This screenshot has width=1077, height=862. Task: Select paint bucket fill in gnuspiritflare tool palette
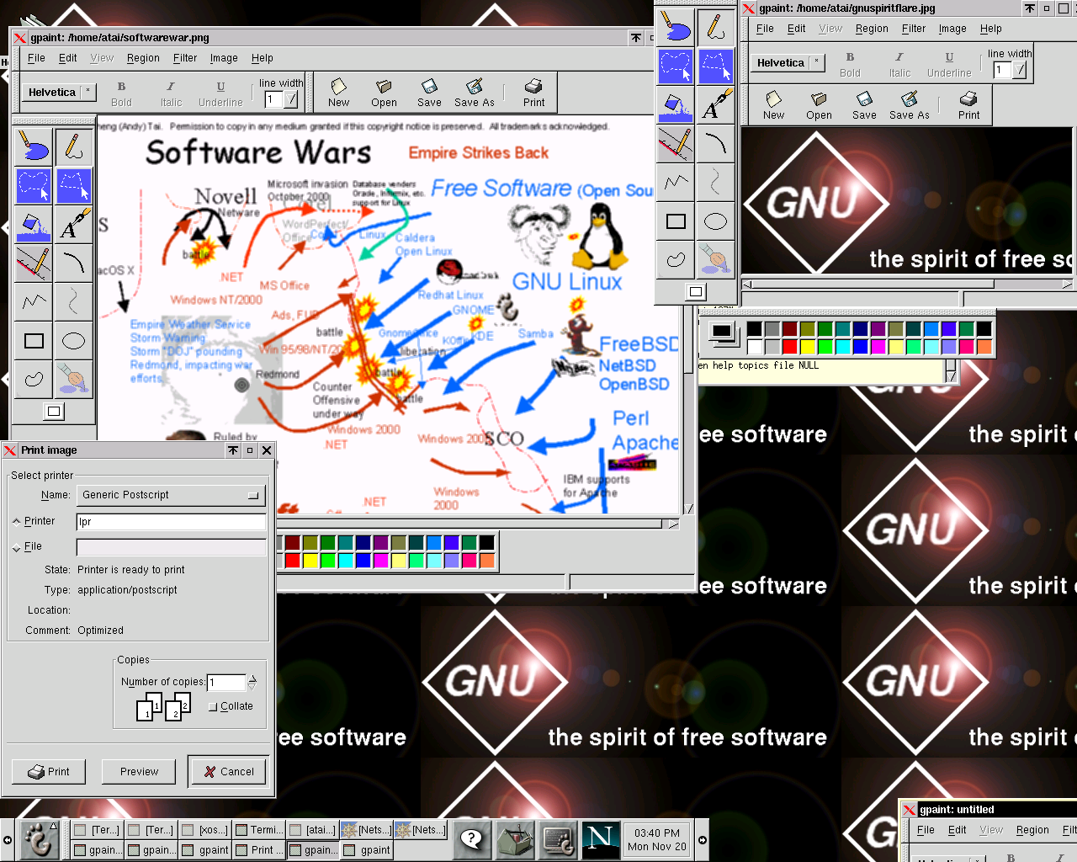pos(676,104)
